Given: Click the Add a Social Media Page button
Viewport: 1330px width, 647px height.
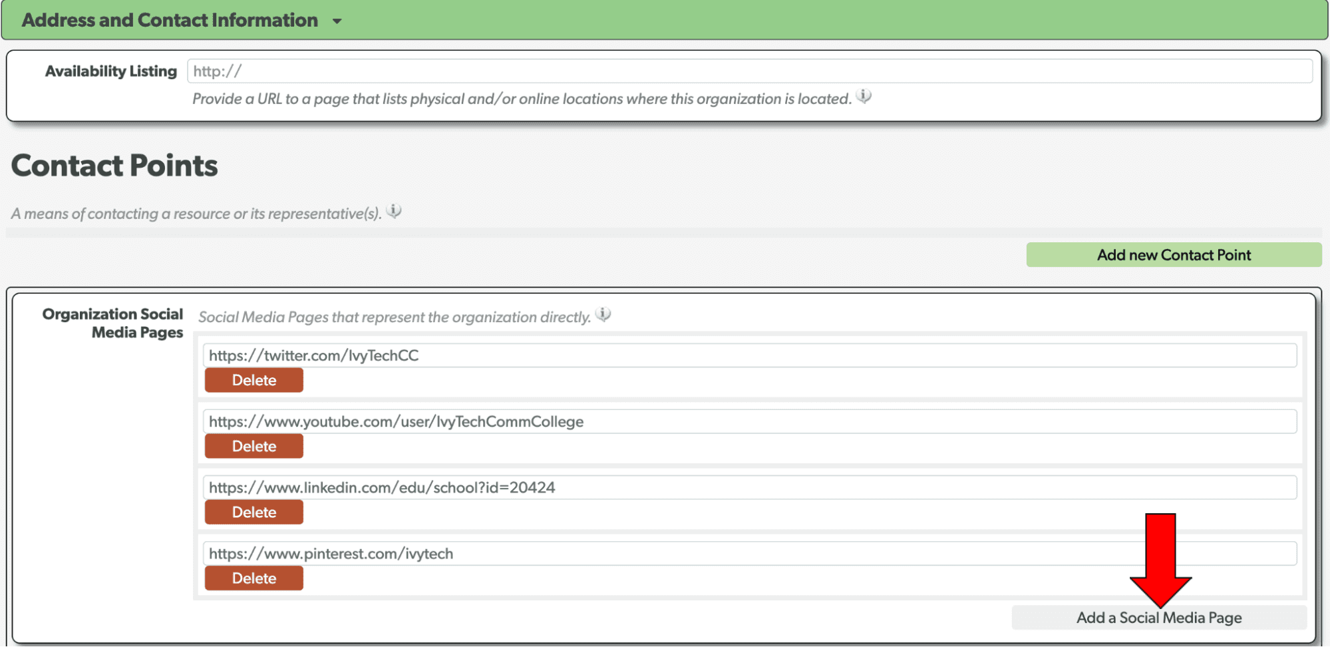Looking at the screenshot, I should [1158, 617].
